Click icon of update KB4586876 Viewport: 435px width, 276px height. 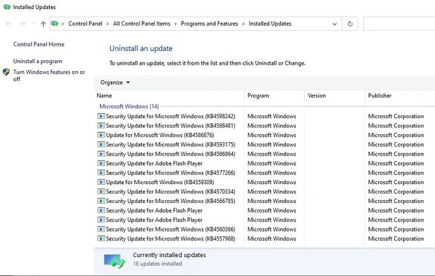point(101,135)
